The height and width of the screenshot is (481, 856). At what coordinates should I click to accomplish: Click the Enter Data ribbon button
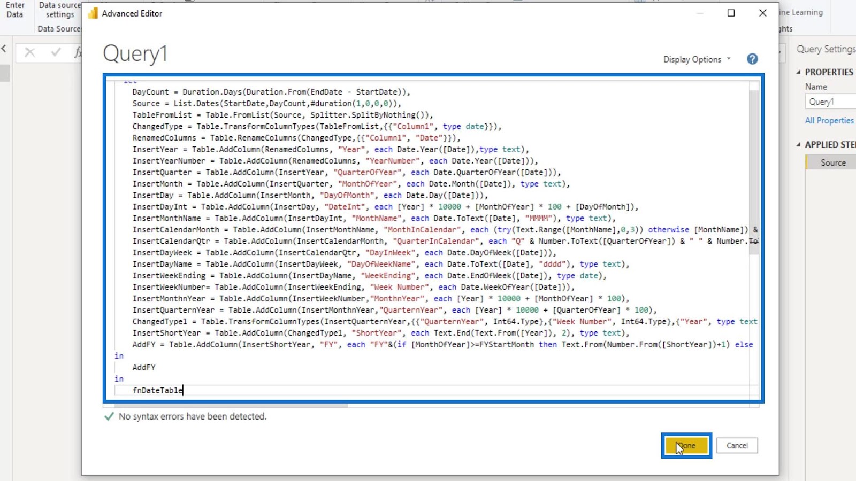[x=15, y=10]
